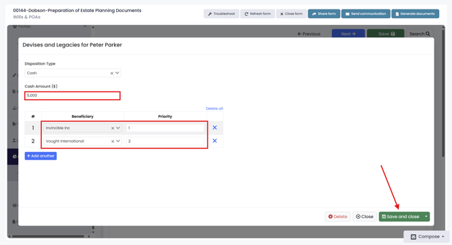Click priority field for Invincible Inc
The image size is (452, 245).
tap(165, 128)
